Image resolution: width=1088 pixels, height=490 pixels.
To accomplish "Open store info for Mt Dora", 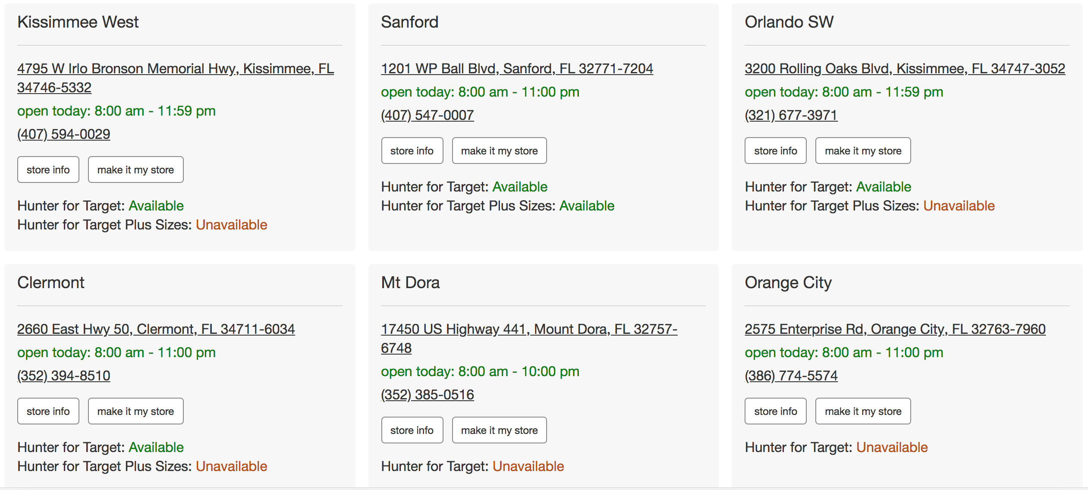I will (x=412, y=430).
